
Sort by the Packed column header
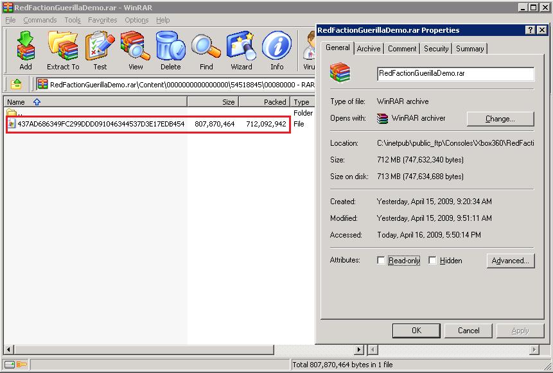265,102
